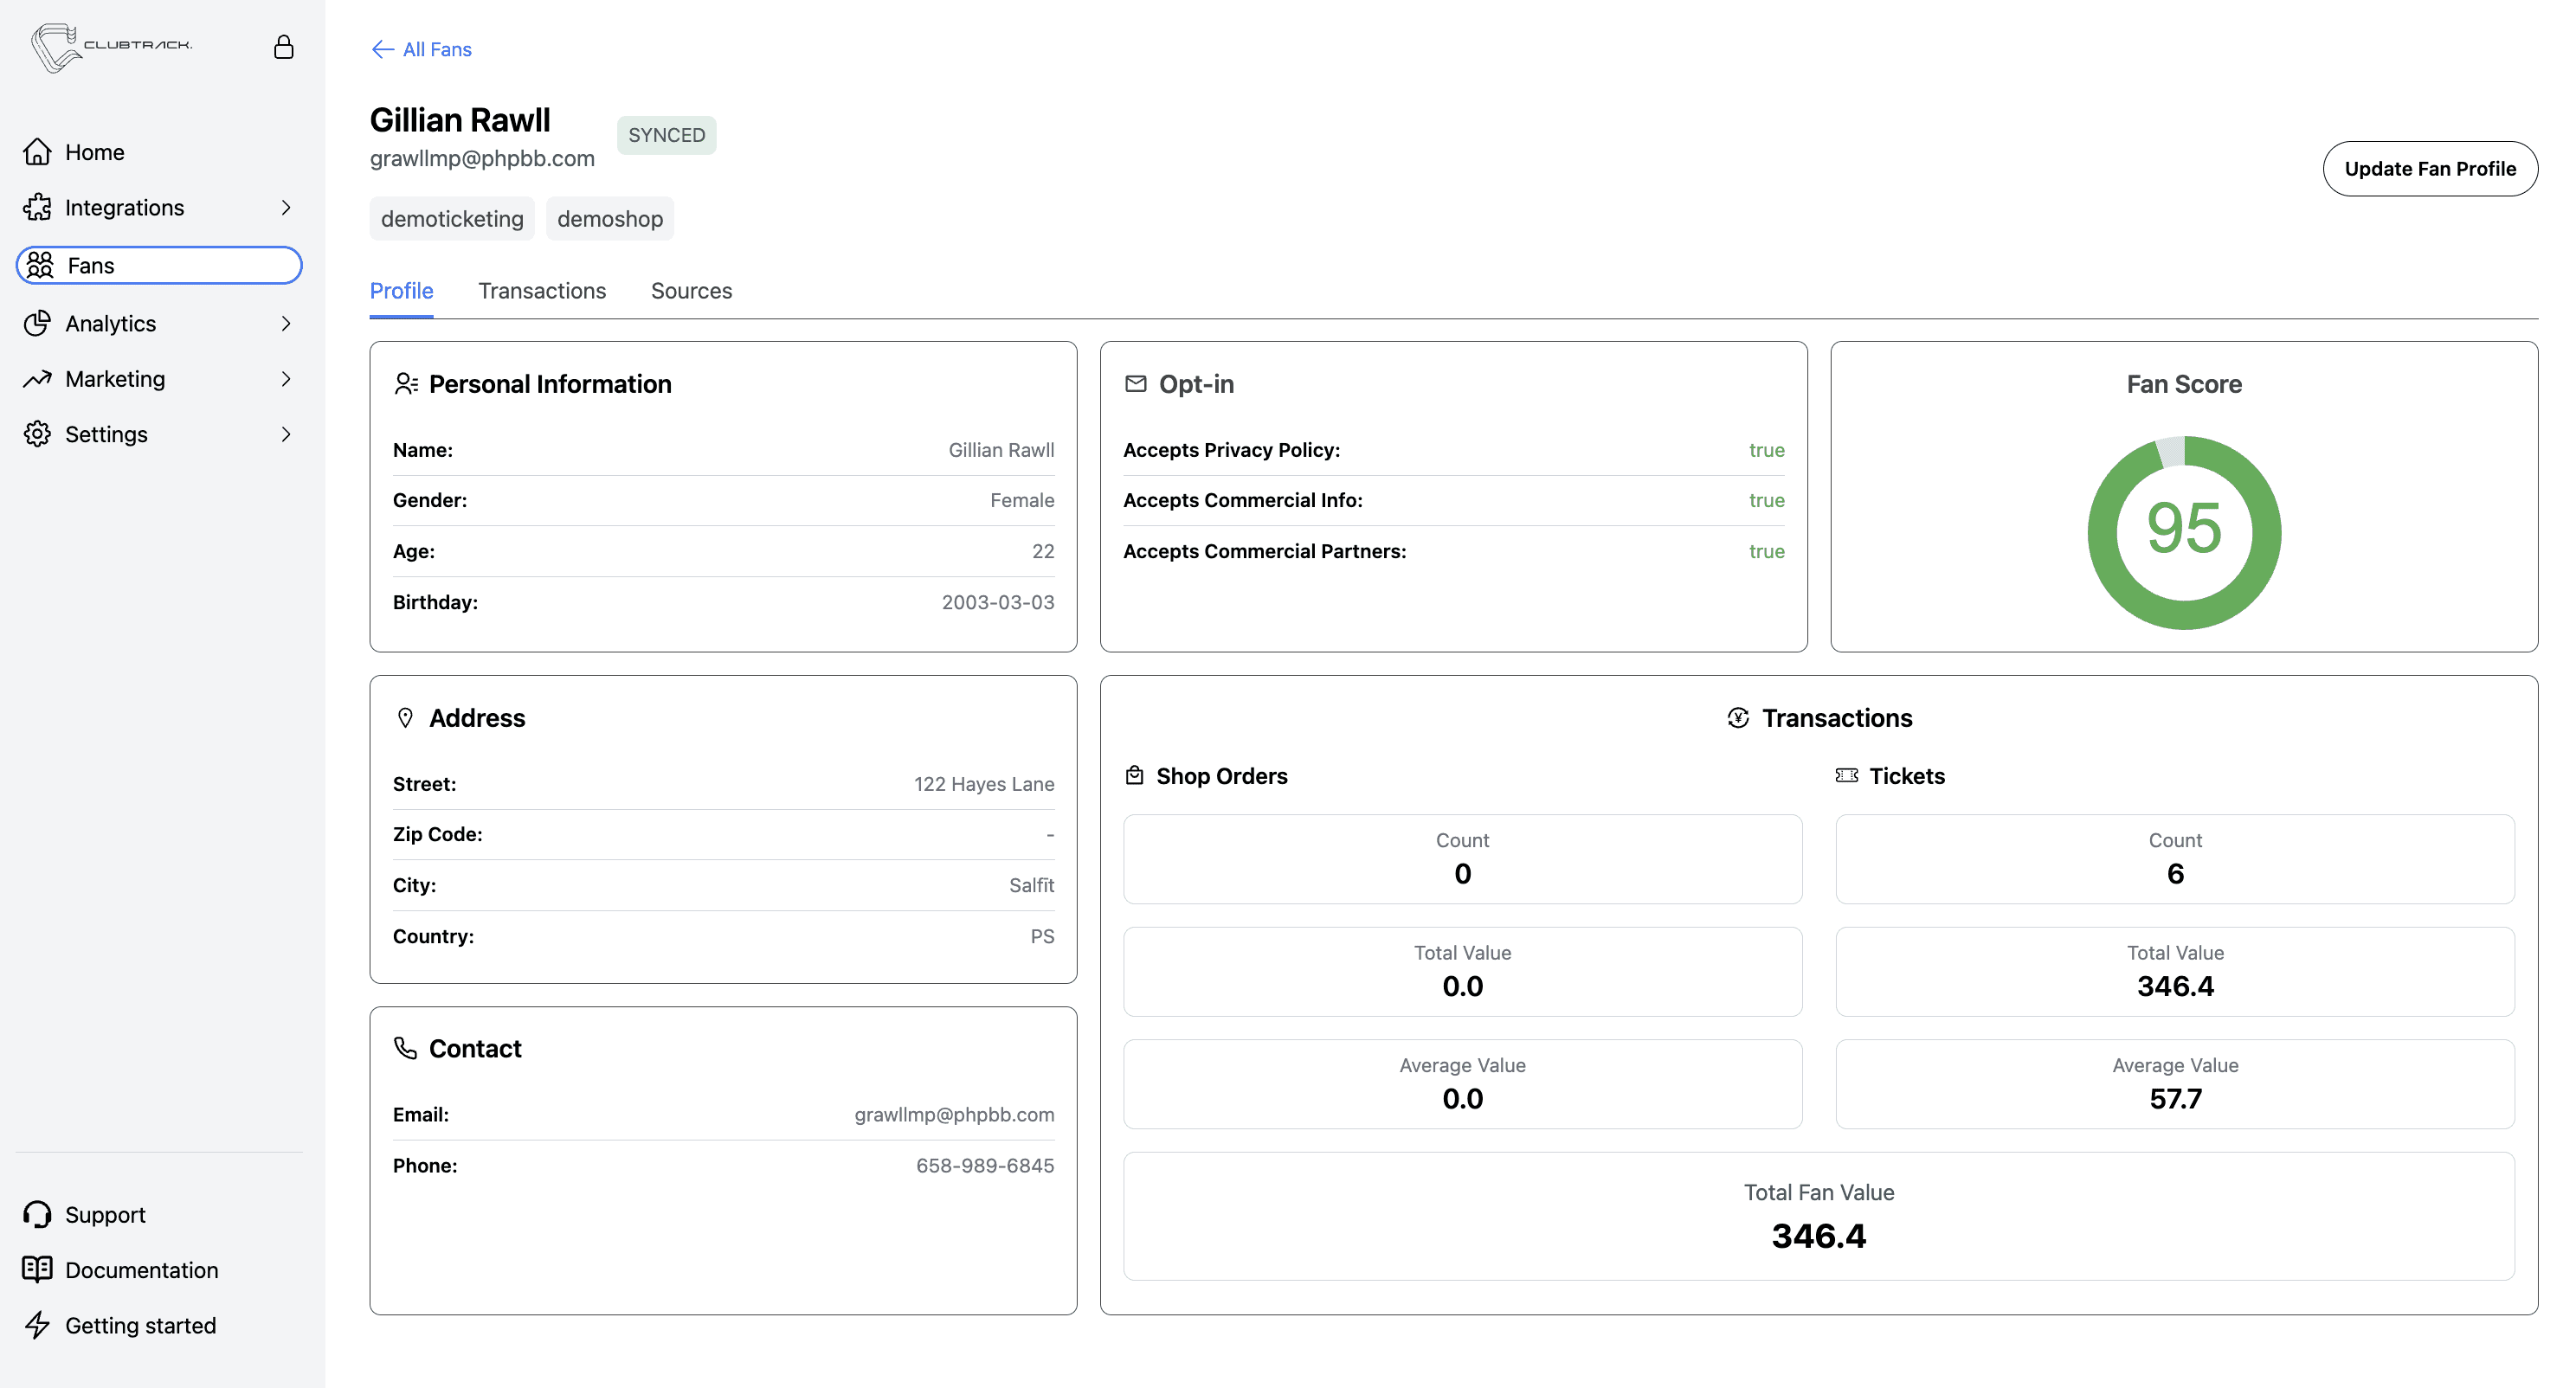The height and width of the screenshot is (1388, 2576).
Task: Go back via All Fans link
Action: (421, 49)
